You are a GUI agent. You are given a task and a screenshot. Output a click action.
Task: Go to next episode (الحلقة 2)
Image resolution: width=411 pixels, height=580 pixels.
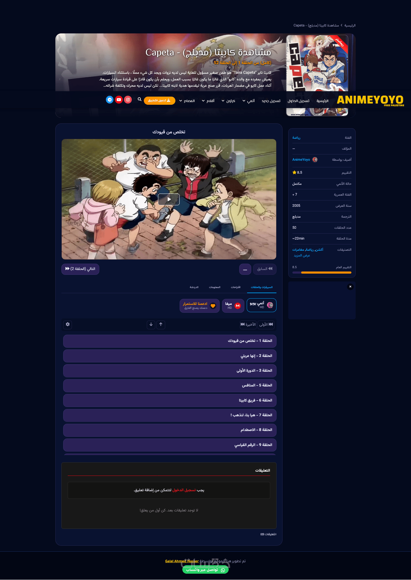(80, 269)
